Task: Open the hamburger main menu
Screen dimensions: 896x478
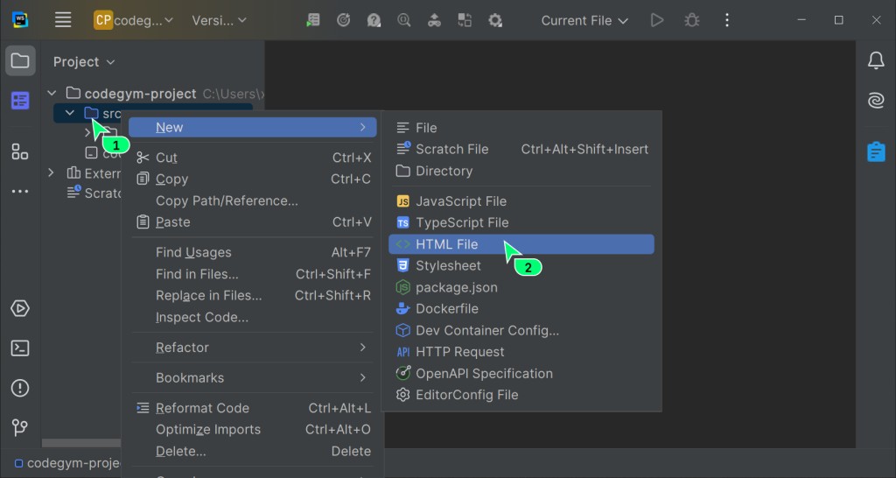Action: coord(63,20)
